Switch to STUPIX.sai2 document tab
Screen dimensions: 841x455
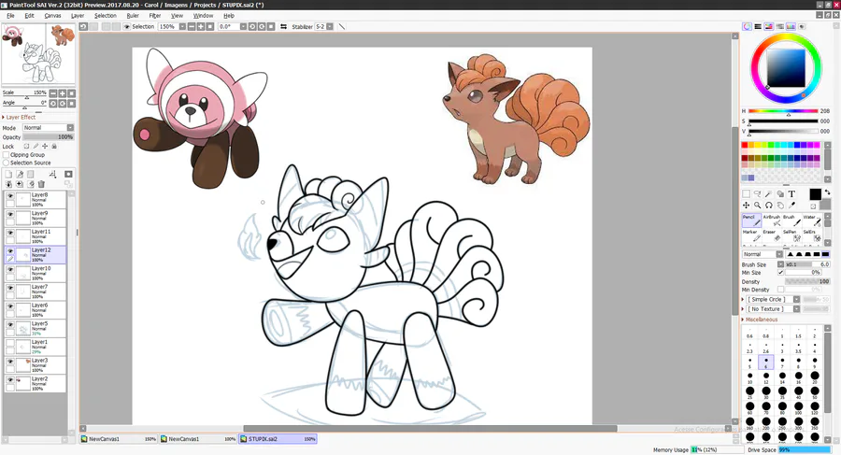point(278,439)
